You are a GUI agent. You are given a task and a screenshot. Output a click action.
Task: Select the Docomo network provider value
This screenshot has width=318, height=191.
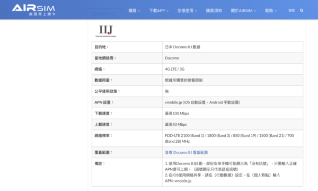point(172,58)
